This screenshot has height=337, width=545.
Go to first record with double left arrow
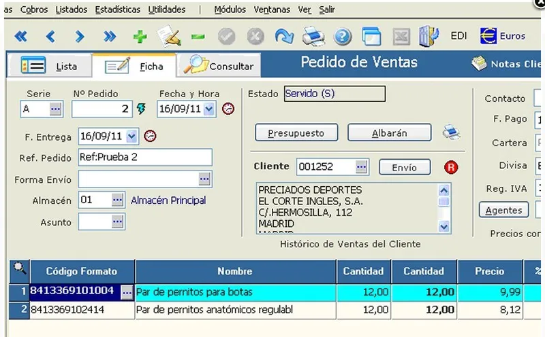point(21,36)
